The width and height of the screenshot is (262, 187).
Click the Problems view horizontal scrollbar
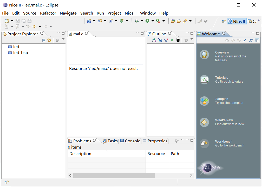pos(114,176)
